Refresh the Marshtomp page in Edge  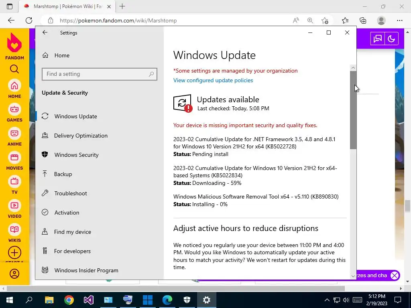point(29,20)
